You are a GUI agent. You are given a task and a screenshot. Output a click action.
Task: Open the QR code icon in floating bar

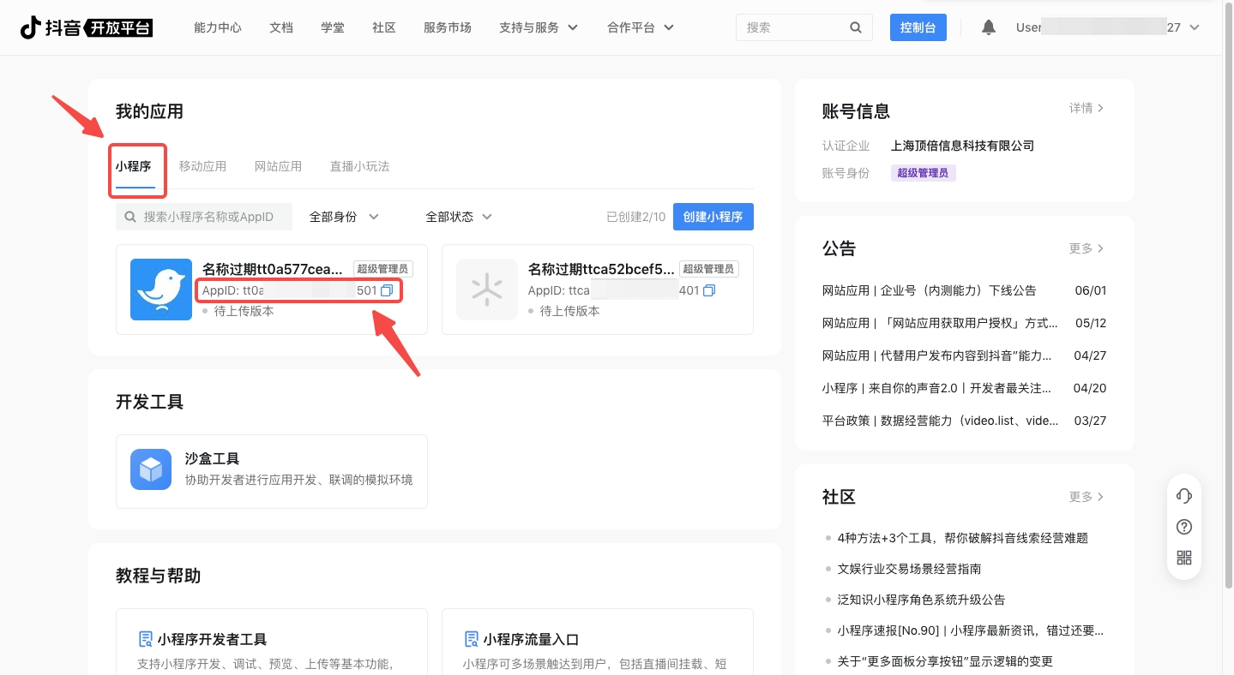pyautogui.click(x=1184, y=558)
